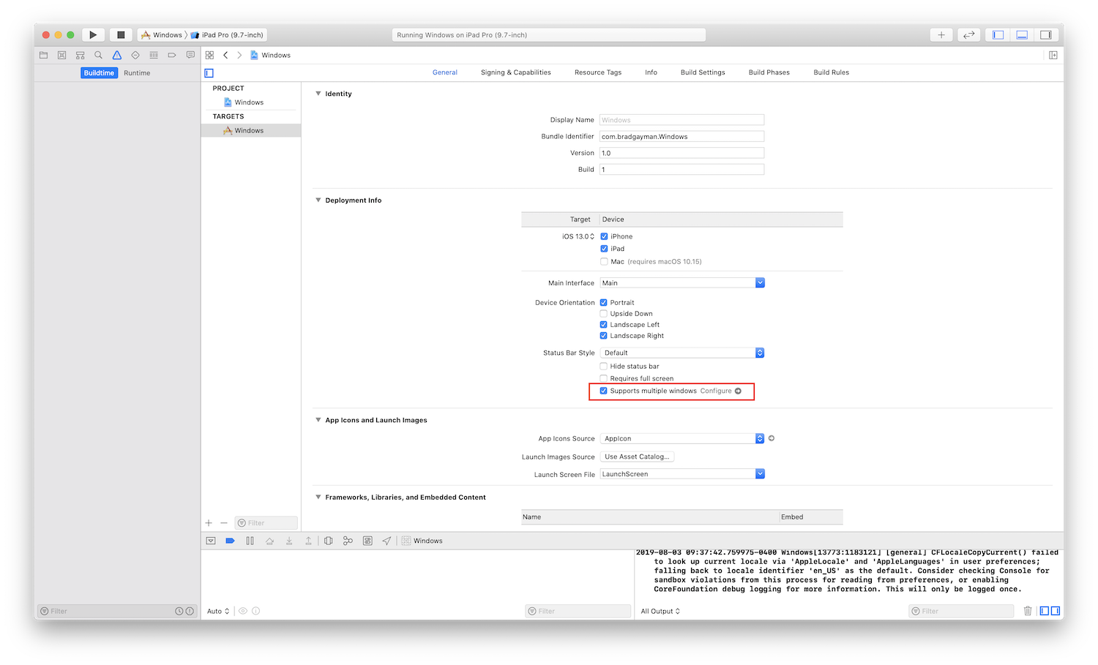The height and width of the screenshot is (665, 1098).
Task: Open the Breakpoint navigator
Action: [172, 55]
